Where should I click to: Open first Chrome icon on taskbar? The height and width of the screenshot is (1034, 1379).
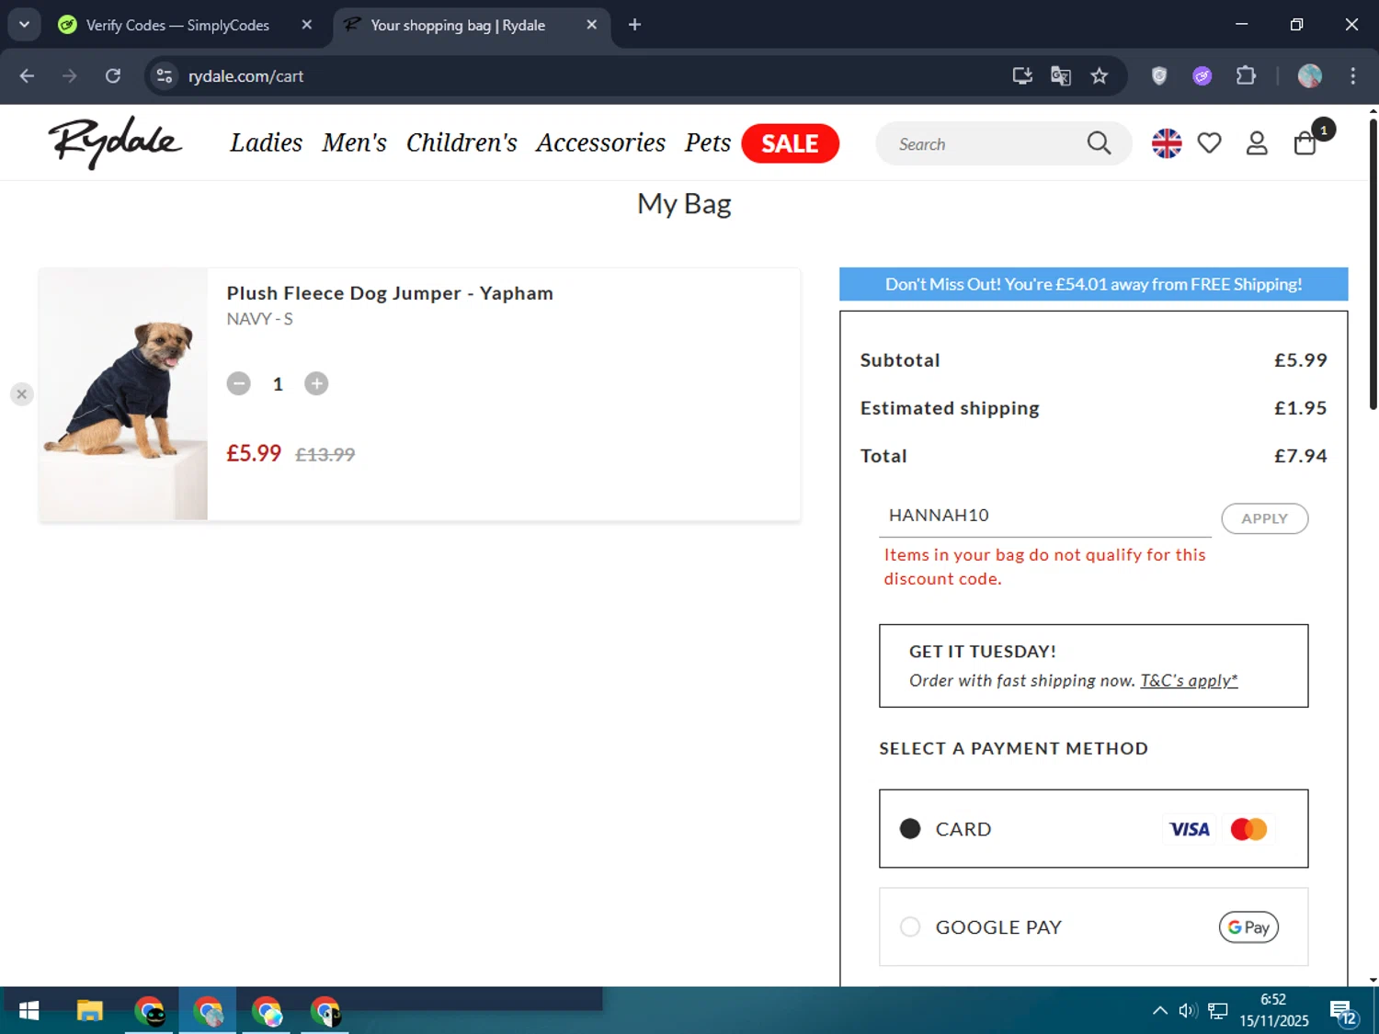coord(149,1011)
